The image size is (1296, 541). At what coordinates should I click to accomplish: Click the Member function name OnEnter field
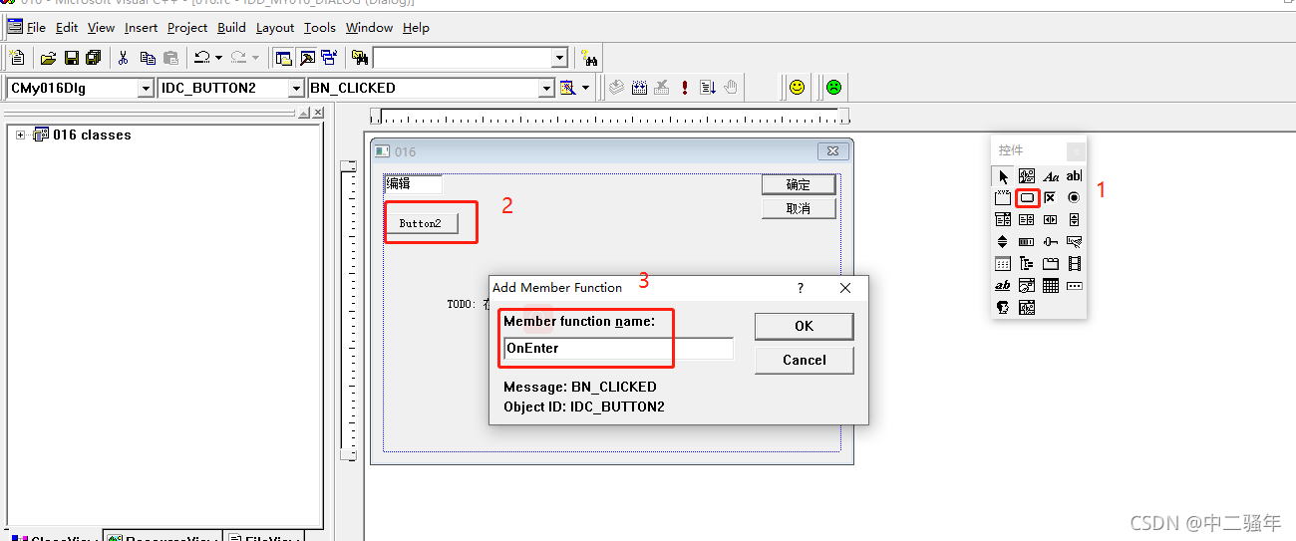tap(618, 348)
